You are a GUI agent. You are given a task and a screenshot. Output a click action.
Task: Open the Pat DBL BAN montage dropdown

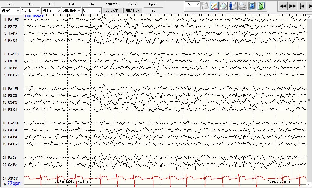point(71,10)
